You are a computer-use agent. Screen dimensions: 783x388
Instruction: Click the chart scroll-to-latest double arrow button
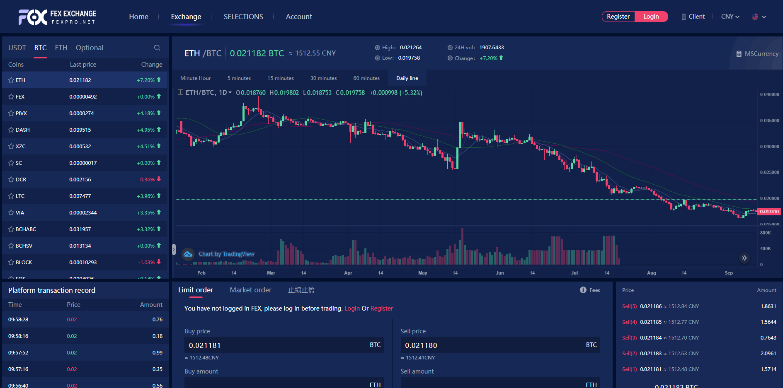(744, 258)
